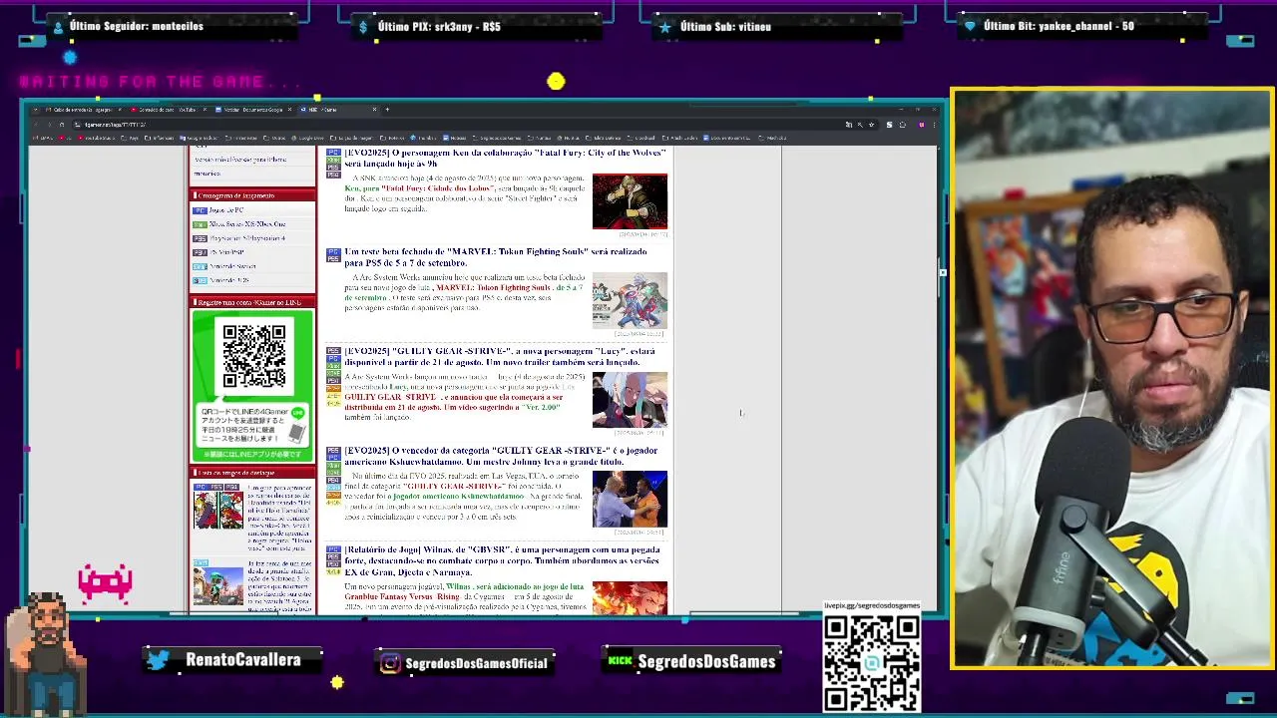Select the PlayStation 5/PlayStation 4 sidebar entry
Screen dimensions: 1277x718
pyautogui.click(x=246, y=238)
